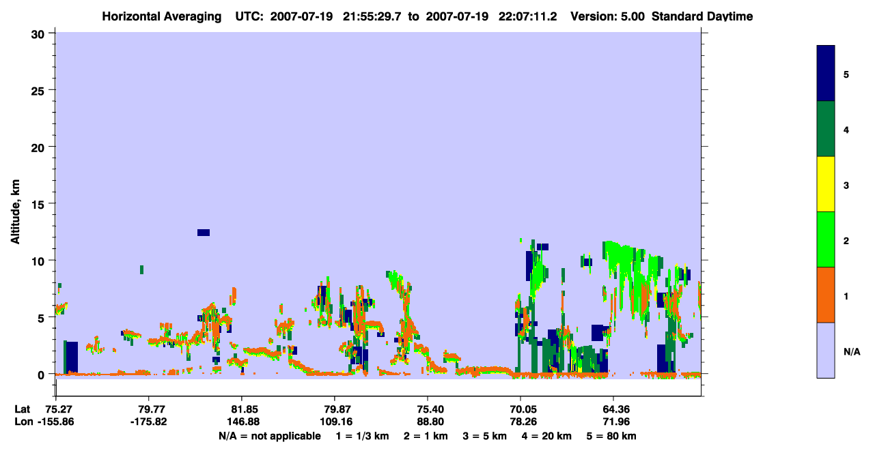
Task: Click the '3 = 5 km' legend text
Action: [484, 436]
